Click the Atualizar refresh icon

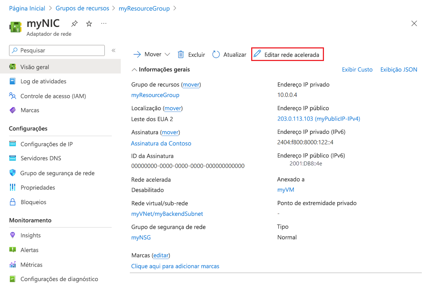pyautogui.click(x=215, y=54)
